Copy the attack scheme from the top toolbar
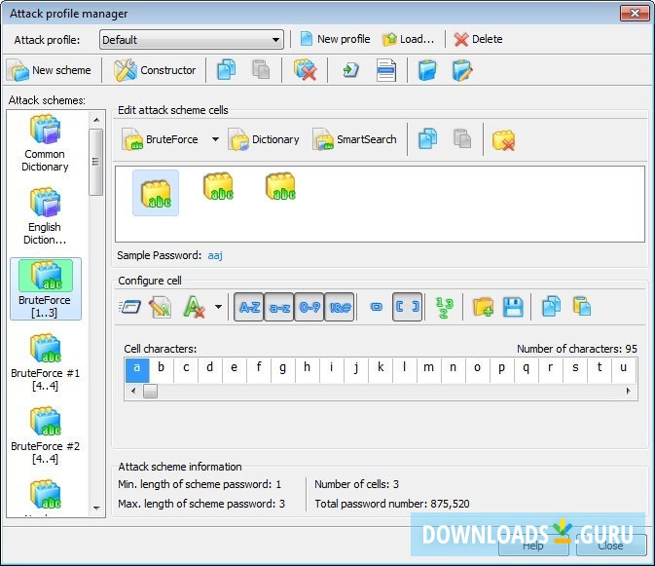655x566 pixels. pyautogui.click(x=227, y=70)
